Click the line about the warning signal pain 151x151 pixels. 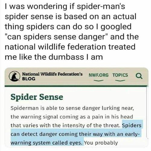coord(72,117)
